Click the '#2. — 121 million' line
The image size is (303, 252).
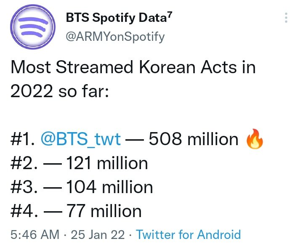pyautogui.click(x=79, y=163)
